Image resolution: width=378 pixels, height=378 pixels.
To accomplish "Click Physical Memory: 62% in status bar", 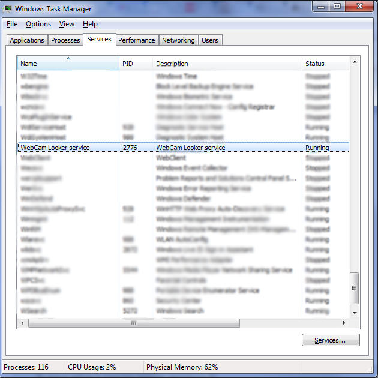I will 182,367.
